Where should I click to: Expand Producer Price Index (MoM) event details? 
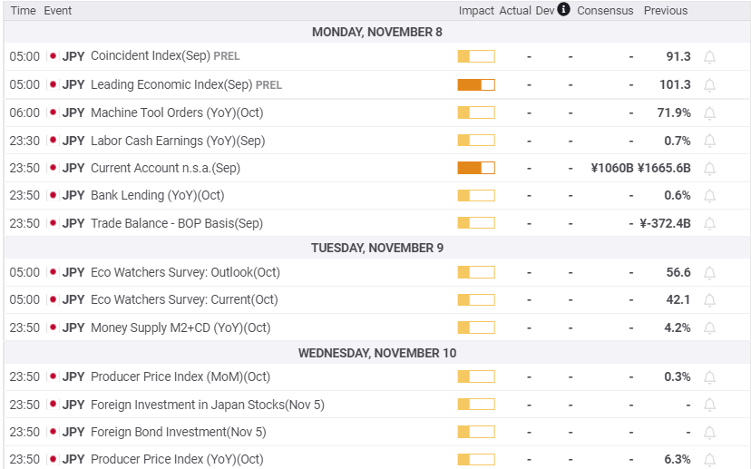(x=180, y=376)
